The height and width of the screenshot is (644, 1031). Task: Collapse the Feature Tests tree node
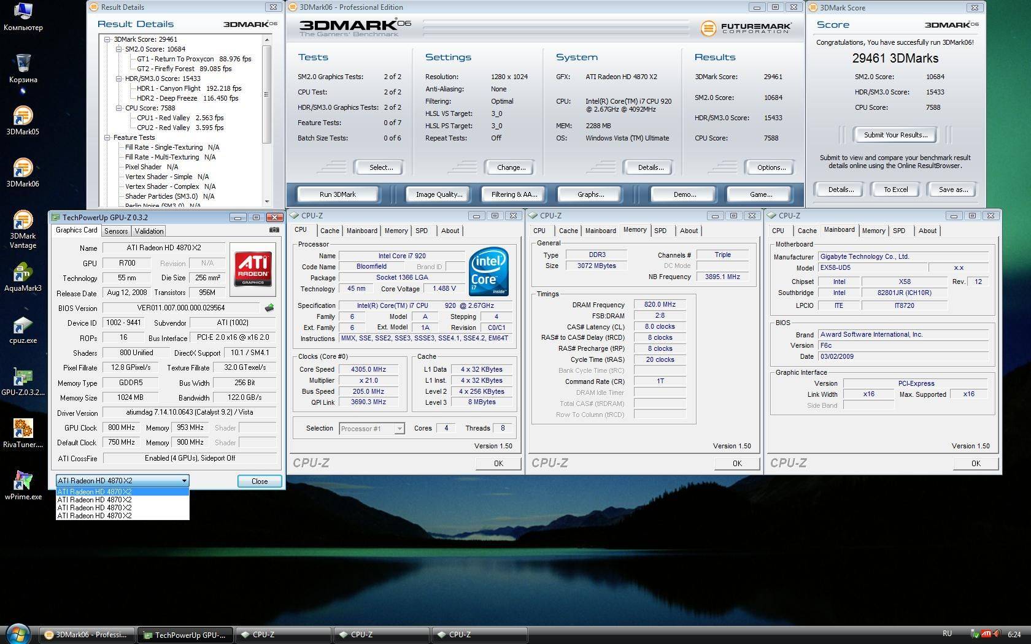tap(107, 137)
